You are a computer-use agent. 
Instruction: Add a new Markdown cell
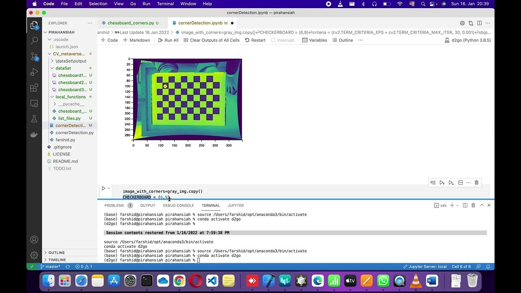click(x=136, y=40)
